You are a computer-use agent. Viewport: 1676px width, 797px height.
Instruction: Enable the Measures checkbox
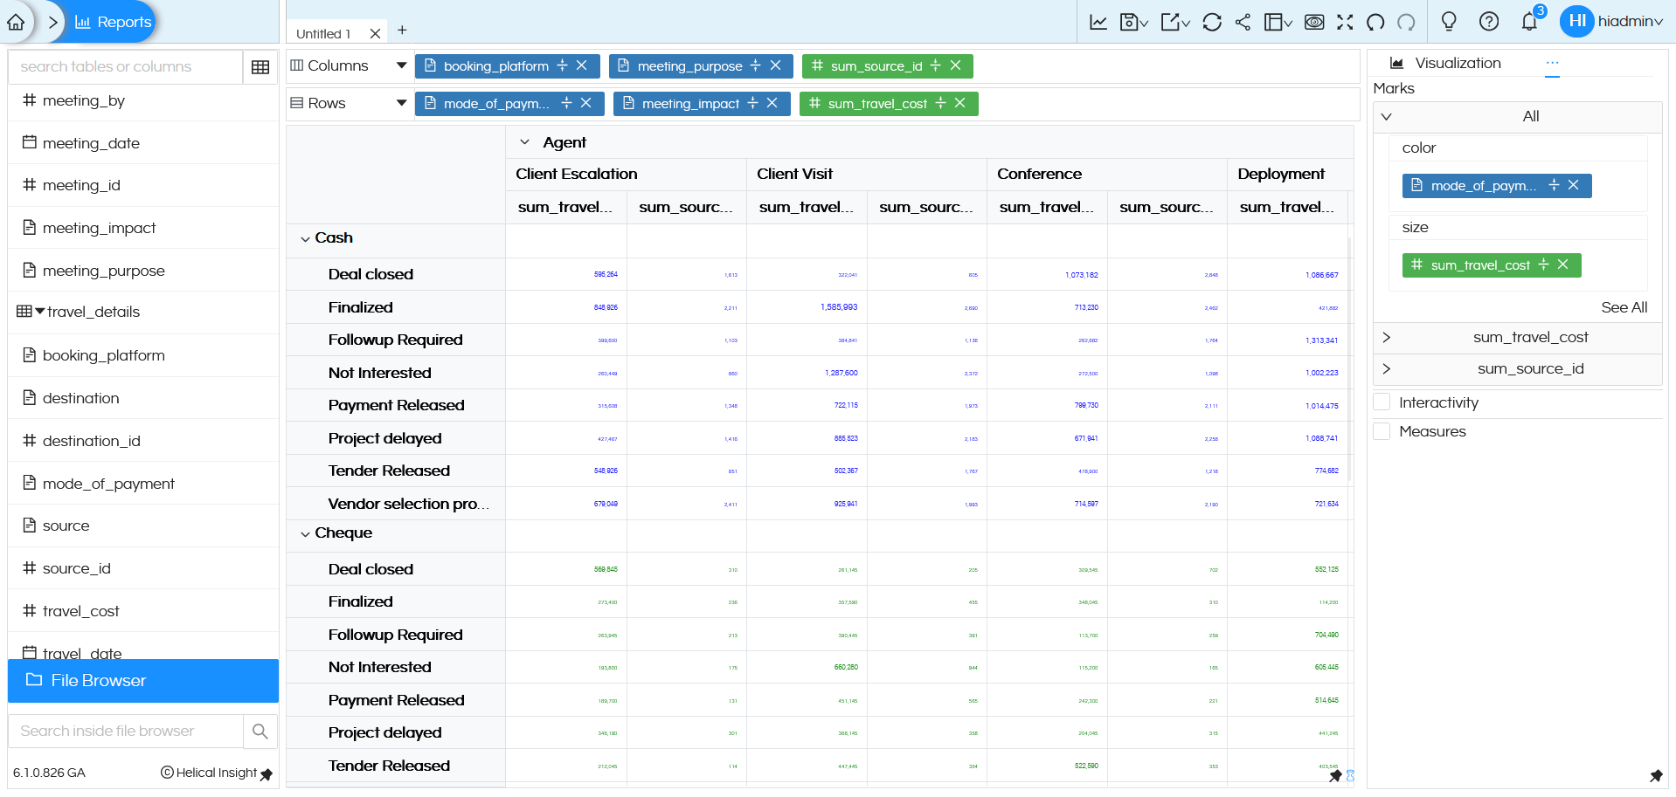coord(1382,430)
